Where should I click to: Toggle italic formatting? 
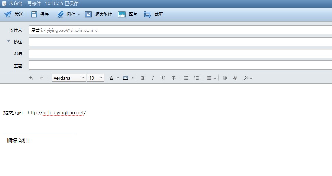tap(153, 78)
